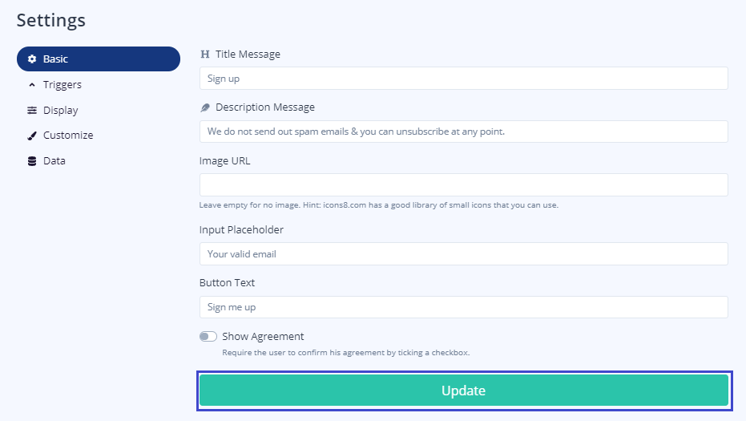Select the Basic settings tab
Screen dimensions: 746x421
pyautogui.click(x=98, y=59)
